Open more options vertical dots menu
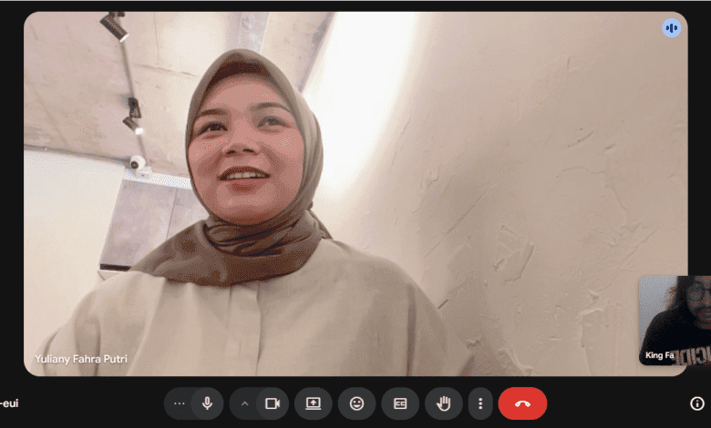Image resolution: width=711 pixels, height=428 pixels. click(479, 403)
